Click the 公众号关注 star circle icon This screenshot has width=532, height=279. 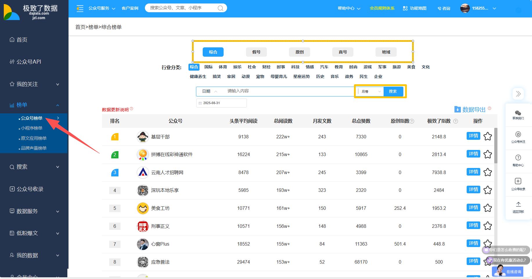(x=518, y=134)
